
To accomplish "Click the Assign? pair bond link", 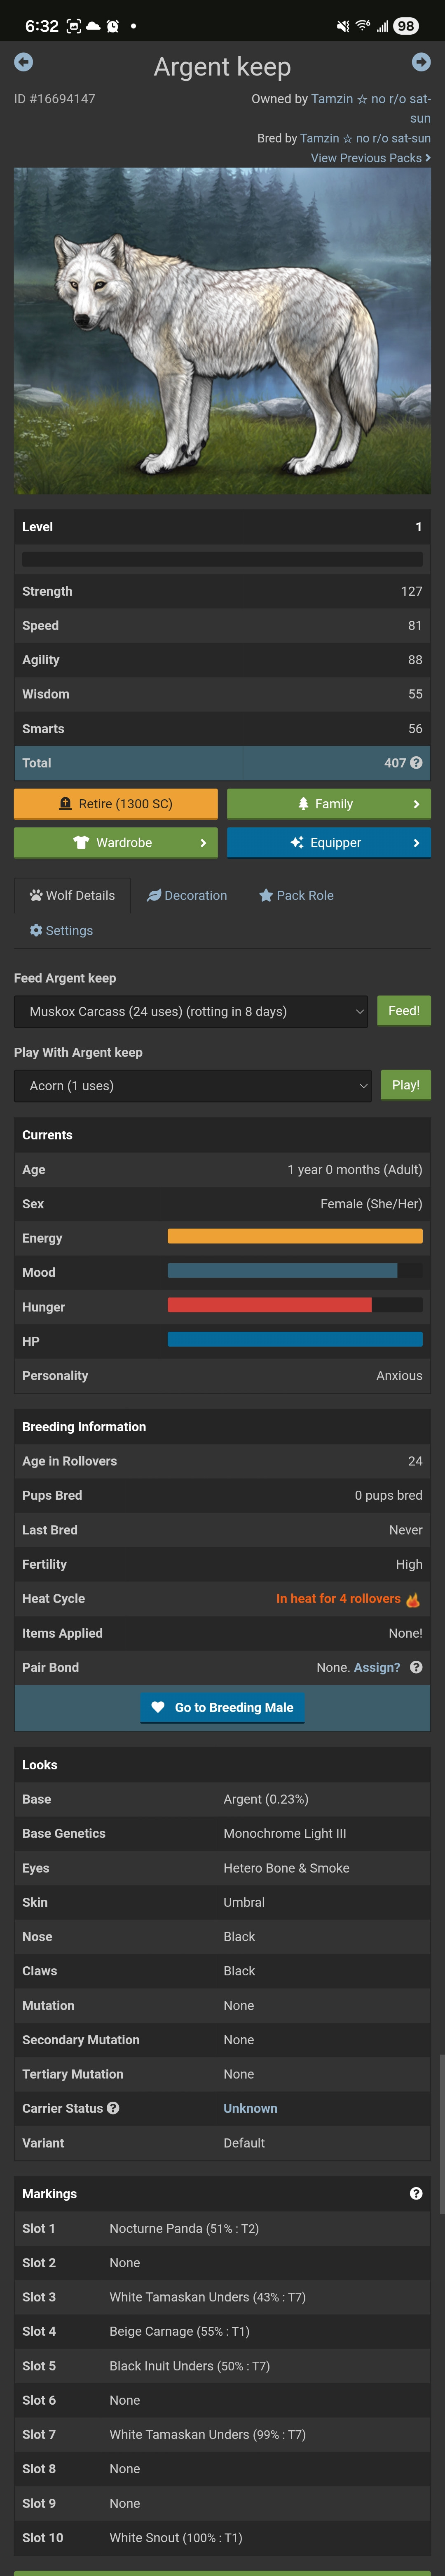I will click(x=377, y=1667).
